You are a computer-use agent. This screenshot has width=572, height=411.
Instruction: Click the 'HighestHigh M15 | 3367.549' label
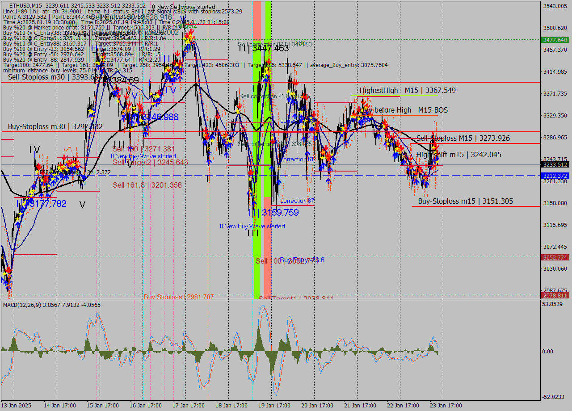(408, 90)
